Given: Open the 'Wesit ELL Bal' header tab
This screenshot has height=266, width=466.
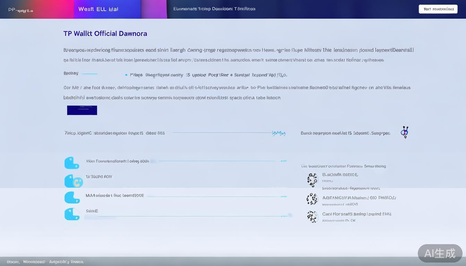Looking at the screenshot, I should coord(98,9).
